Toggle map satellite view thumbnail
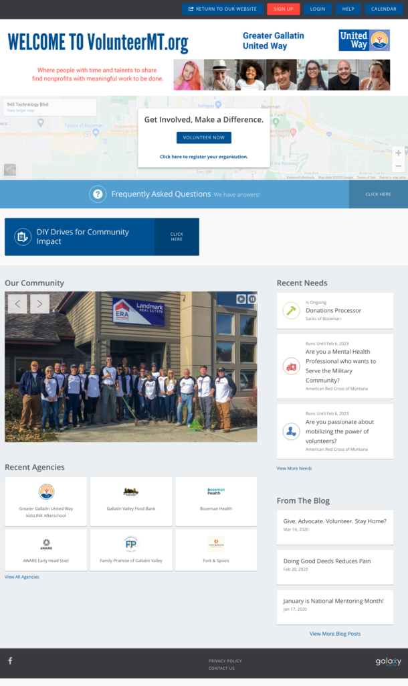 (x=10, y=169)
